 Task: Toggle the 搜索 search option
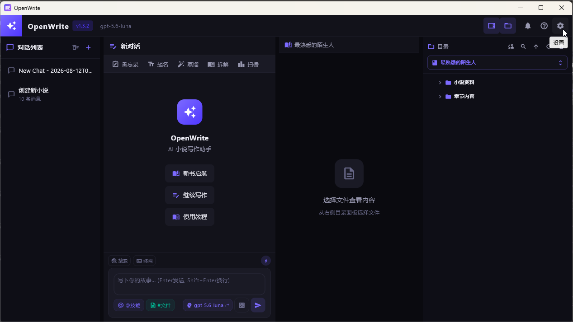pyautogui.click(x=119, y=261)
